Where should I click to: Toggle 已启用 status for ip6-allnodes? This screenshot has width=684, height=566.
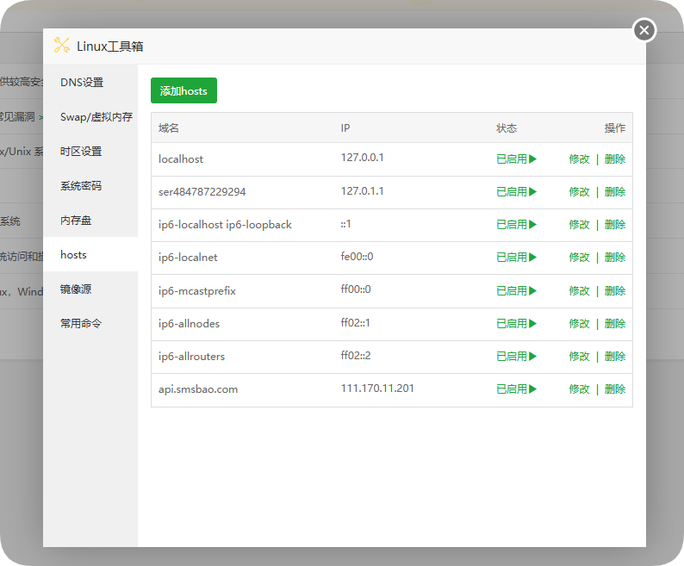click(x=516, y=324)
